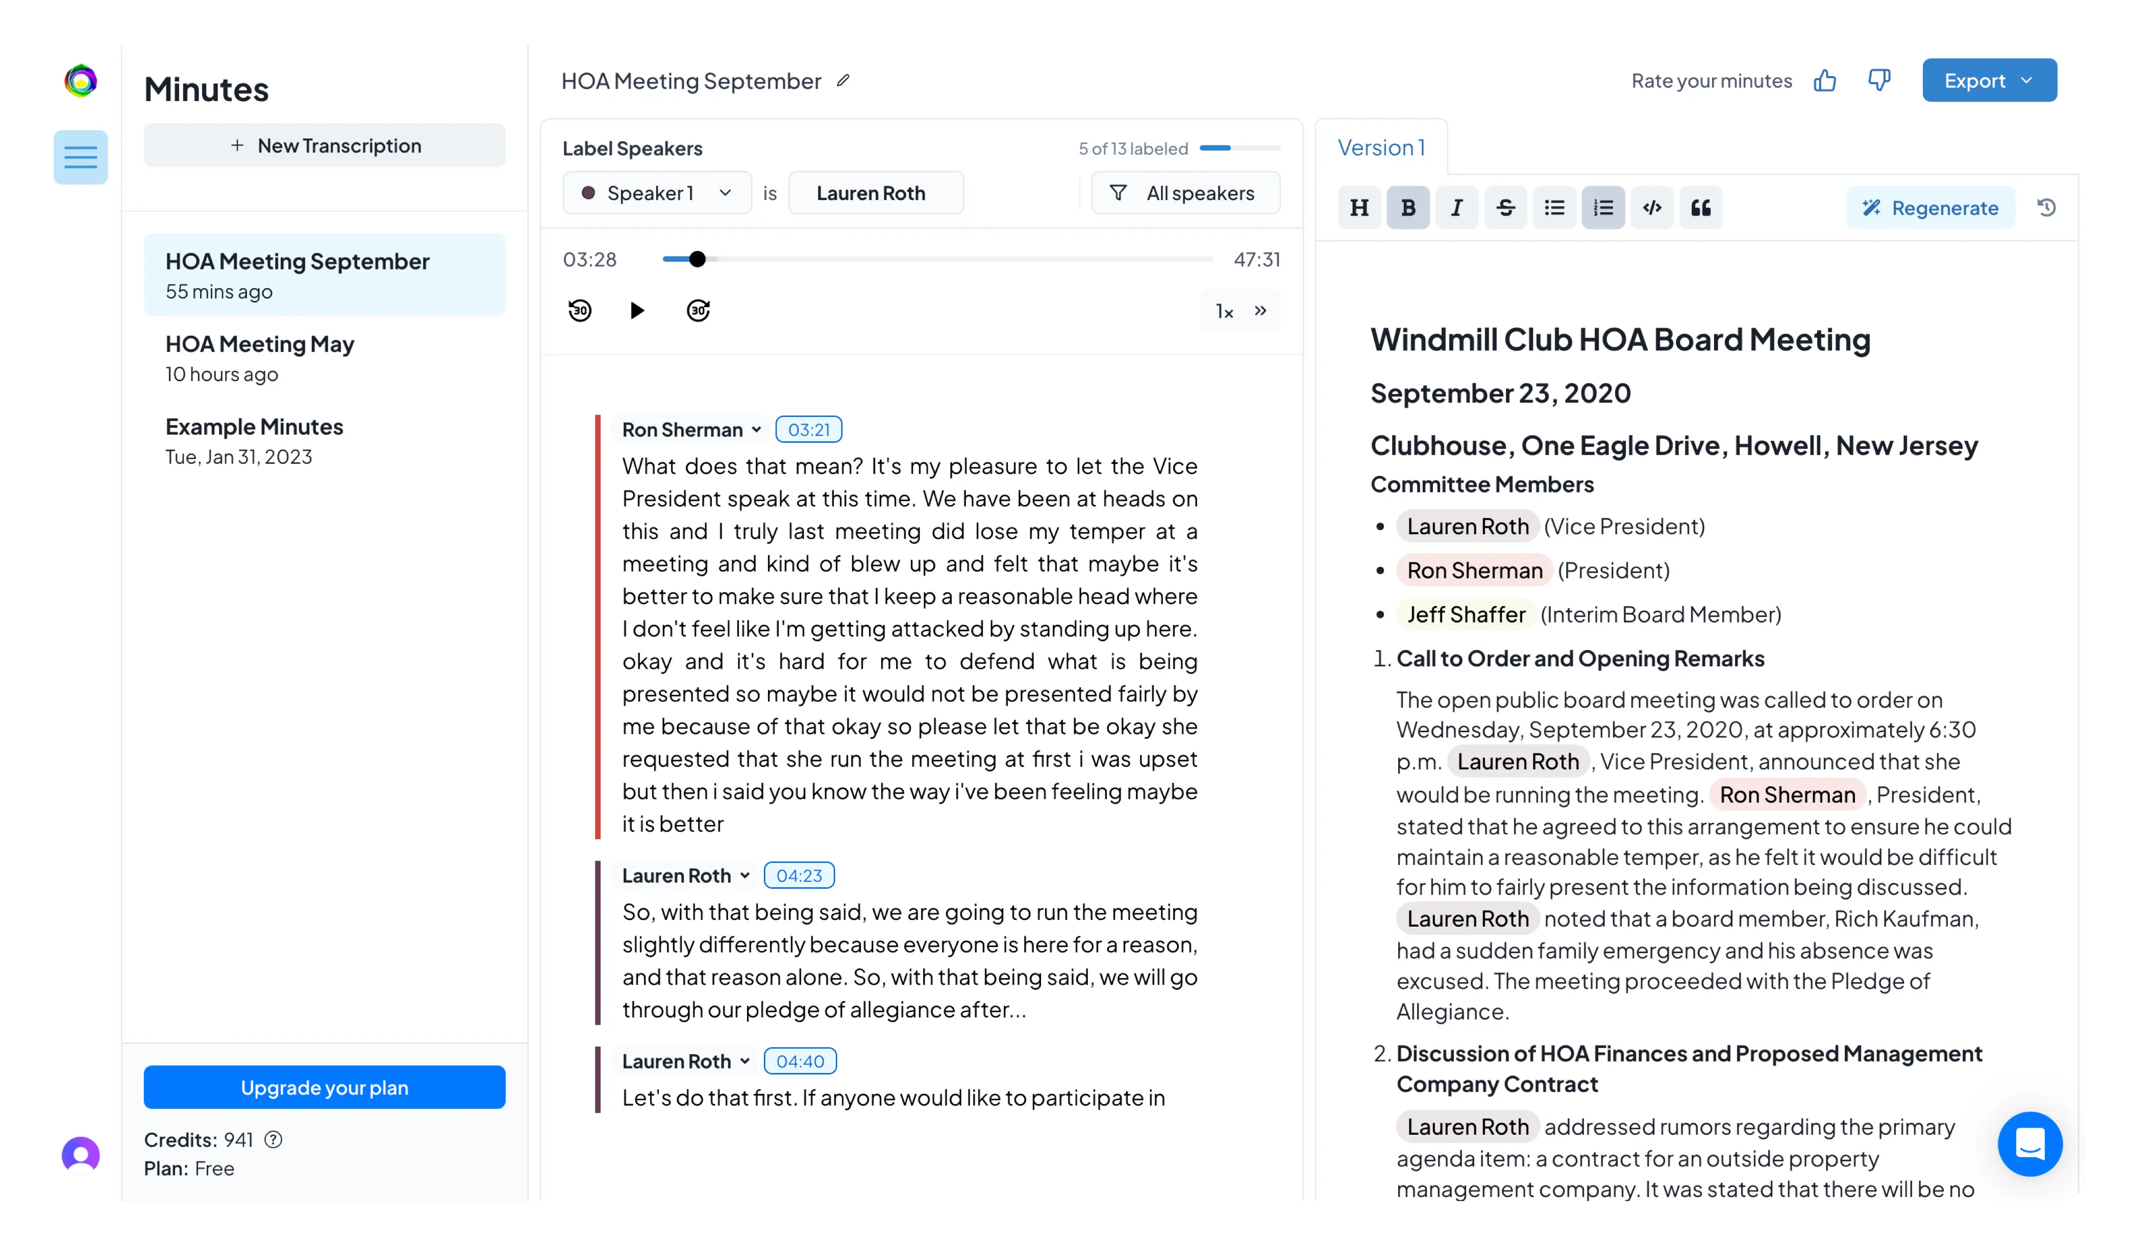Expand the Export options dropdown

click(x=1989, y=80)
